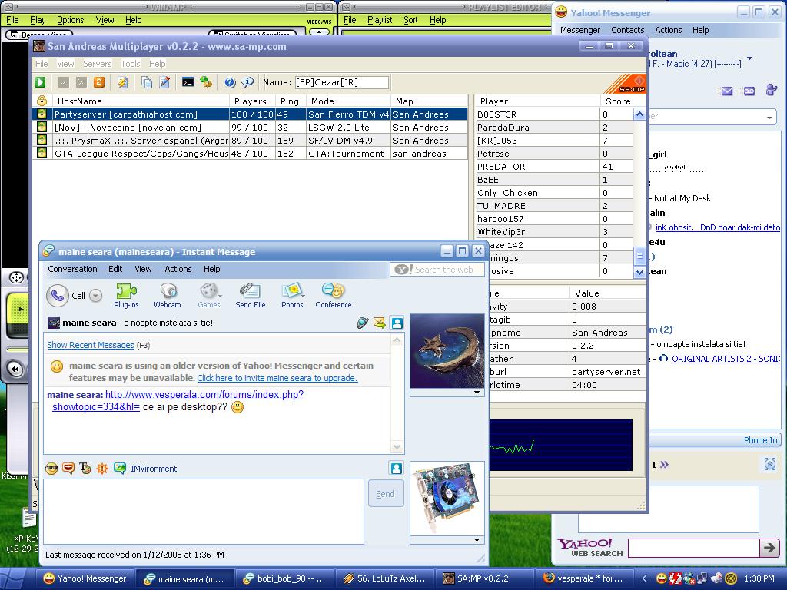
Task: Open the Photos dropdown in the chat toolbar
Action: tap(292, 295)
